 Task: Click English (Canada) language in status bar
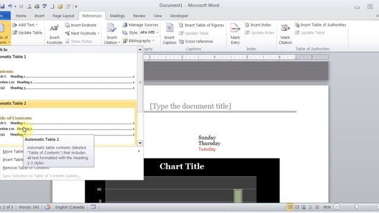tap(70, 207)
